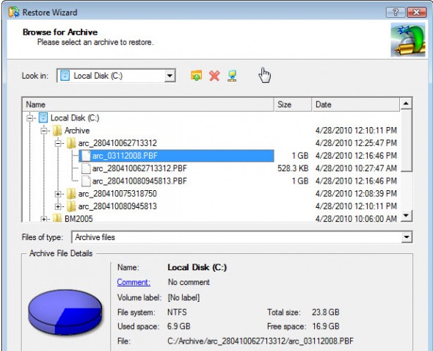433x351 pixels.
Task: Click the map network drive icon
Action: (x=232, y=76)
